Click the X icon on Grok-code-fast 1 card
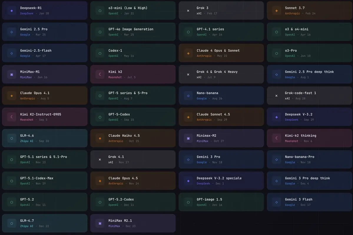The width and height of the screenshot is (353, 235). tap(276, 96)
